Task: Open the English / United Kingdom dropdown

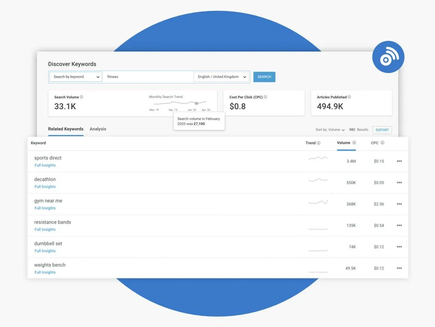Action: tap(221, 77)
